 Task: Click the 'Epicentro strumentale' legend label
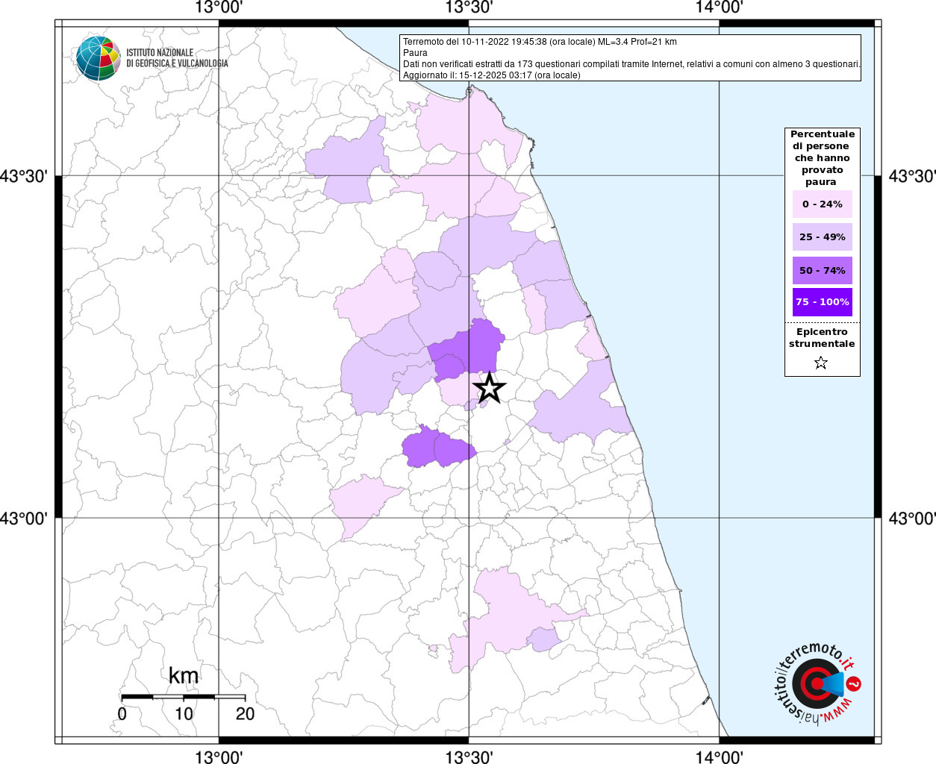[x=822, y=338]
